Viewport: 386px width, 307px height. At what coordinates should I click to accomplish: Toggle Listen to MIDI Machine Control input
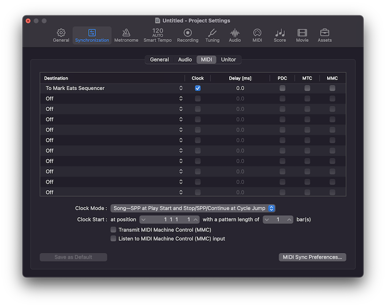[x=113, y=239]
